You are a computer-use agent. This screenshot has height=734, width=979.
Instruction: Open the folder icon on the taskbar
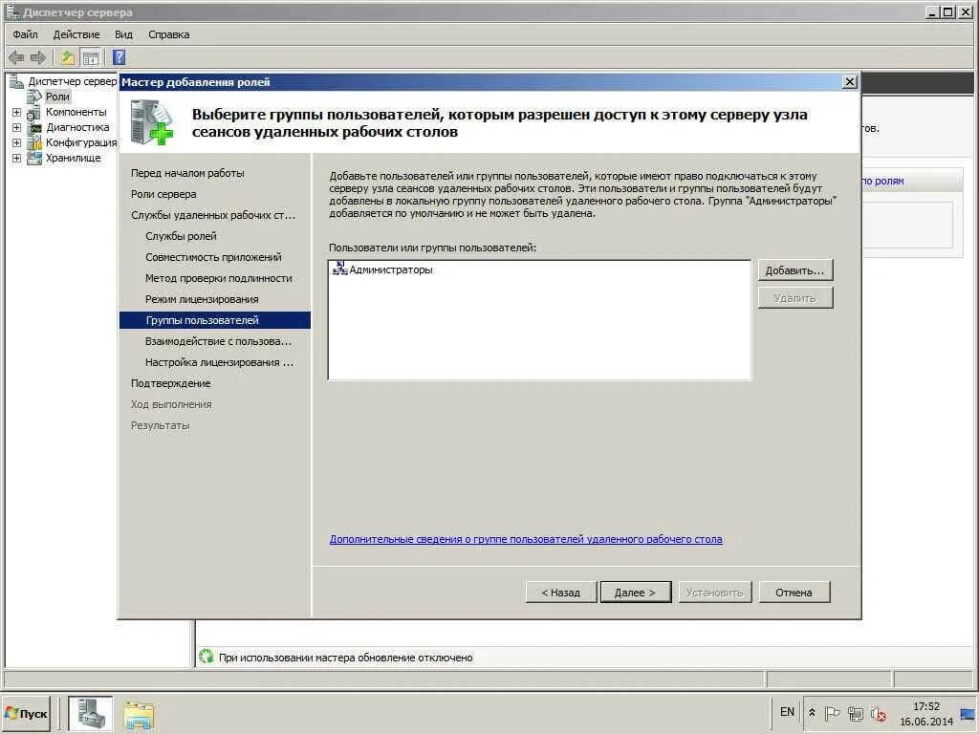point(139,712)
